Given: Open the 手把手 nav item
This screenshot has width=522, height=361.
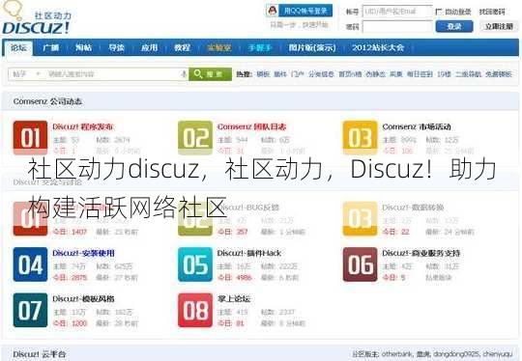Looking at the screenshot, I should (x=260, y=48).
